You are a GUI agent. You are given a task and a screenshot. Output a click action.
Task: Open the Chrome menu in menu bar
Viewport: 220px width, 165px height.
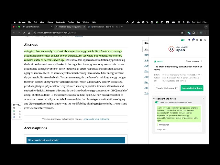click(22, 22)
